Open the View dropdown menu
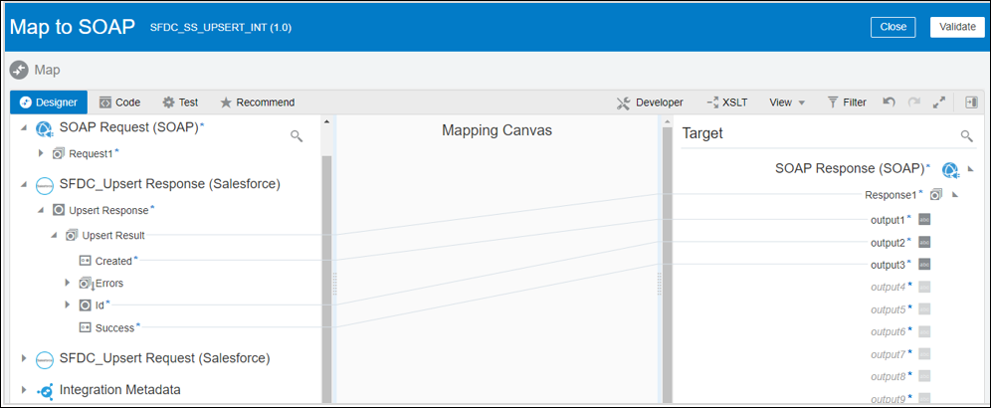991x408 pixels. (787, 102)
